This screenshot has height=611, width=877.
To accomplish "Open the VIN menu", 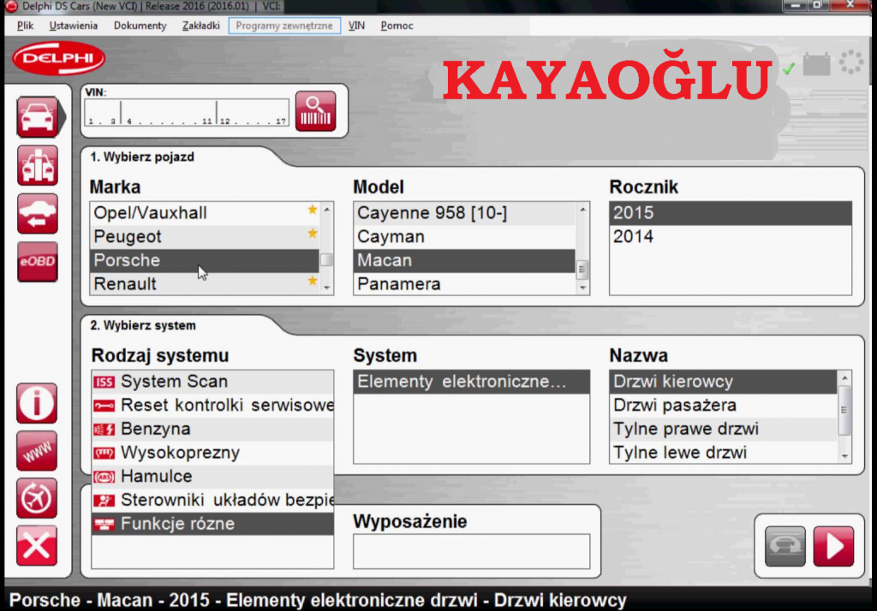I will [x=356, y=26].
